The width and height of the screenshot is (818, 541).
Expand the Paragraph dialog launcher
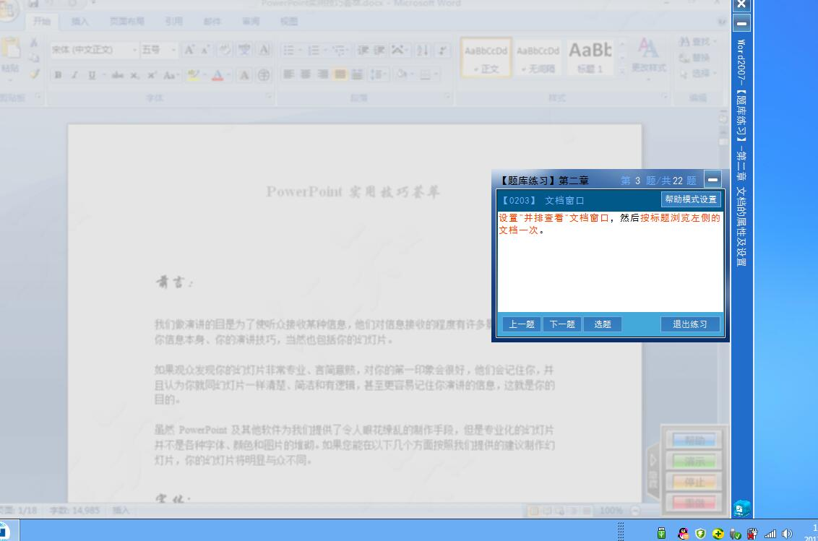pos(447,97)
